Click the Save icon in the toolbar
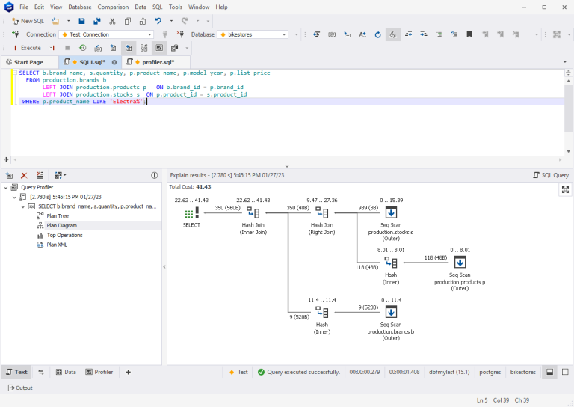 click(81, 21)
